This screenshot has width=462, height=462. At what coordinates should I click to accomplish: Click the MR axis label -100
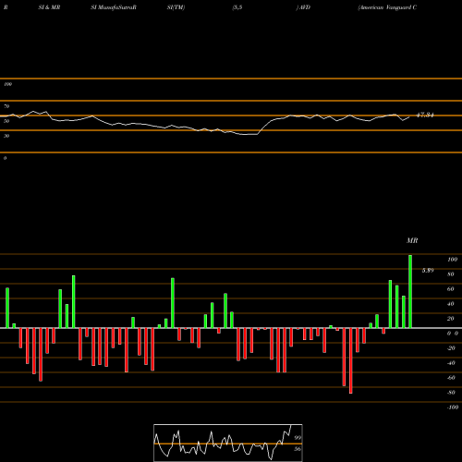453,407
